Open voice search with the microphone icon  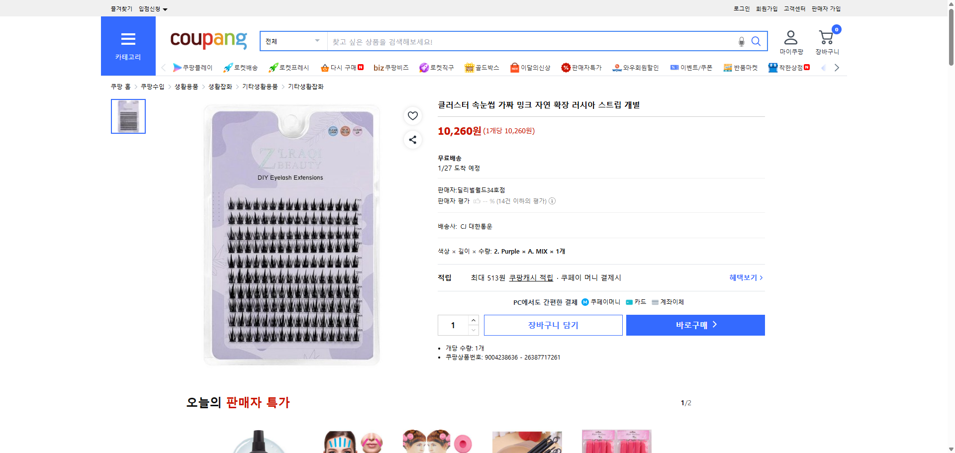click(741, 42)
